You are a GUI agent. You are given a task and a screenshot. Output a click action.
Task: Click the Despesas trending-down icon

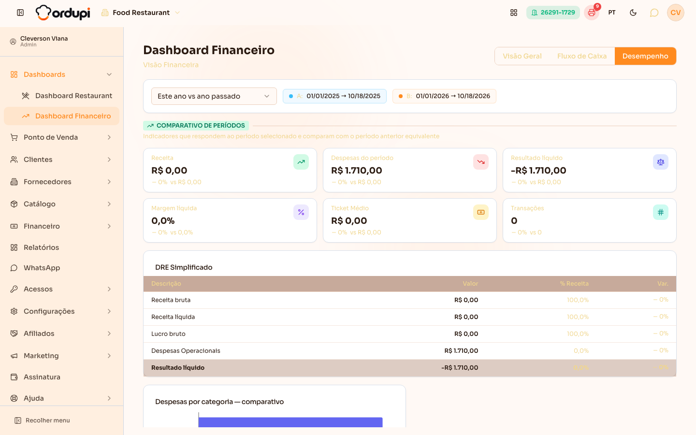(481, 162)
